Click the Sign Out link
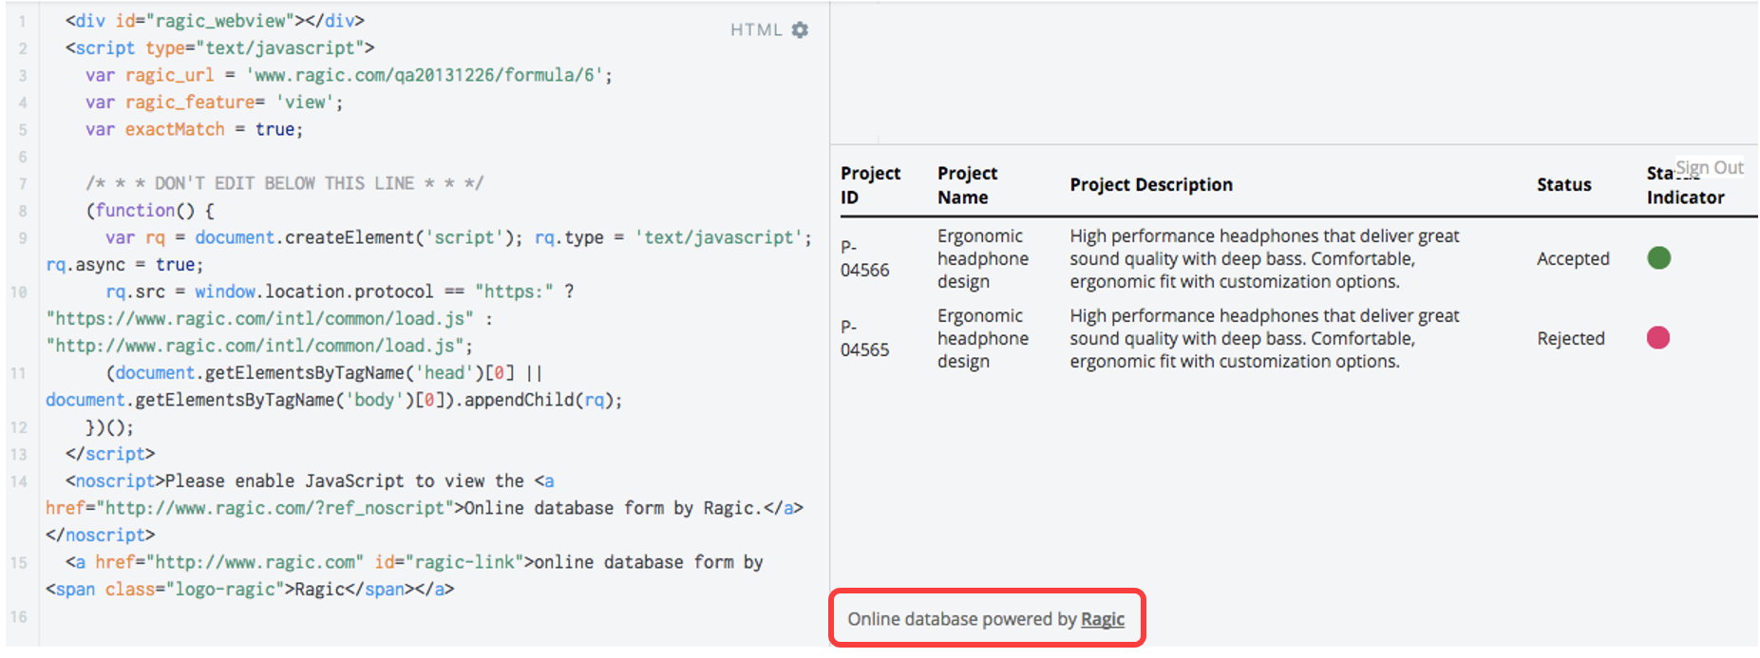1760x658 pixels. click(1710, 168)
